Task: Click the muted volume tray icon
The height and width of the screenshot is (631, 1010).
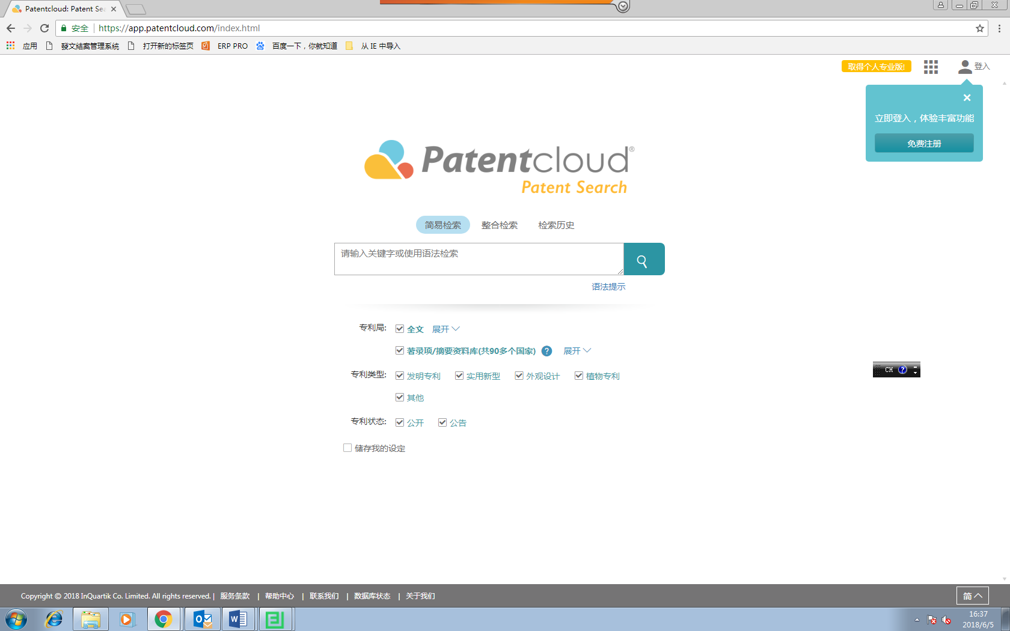Action: pos(946,620)
